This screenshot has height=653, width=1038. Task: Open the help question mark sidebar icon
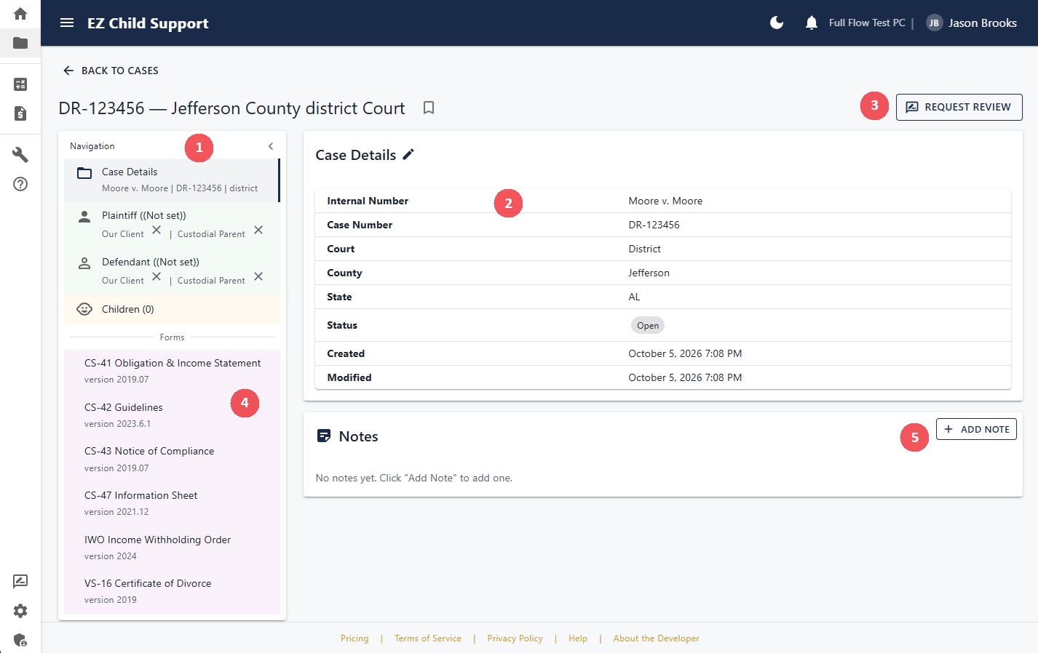tap(20, 184)
